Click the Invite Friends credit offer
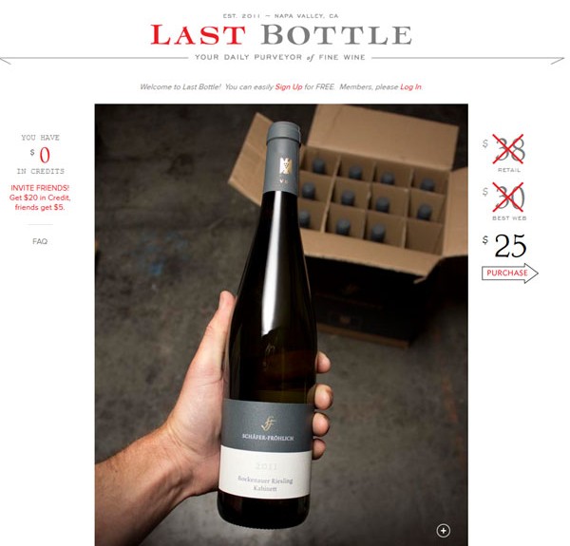Screen dimensions: 570x546 point(40,198)
